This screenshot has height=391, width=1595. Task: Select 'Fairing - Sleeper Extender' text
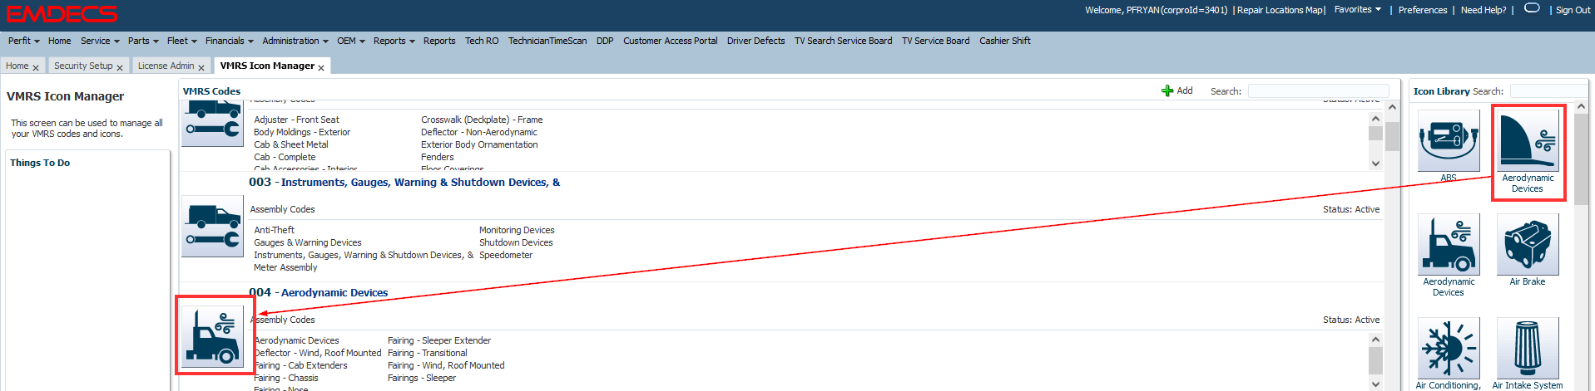[x=439, y=340]
